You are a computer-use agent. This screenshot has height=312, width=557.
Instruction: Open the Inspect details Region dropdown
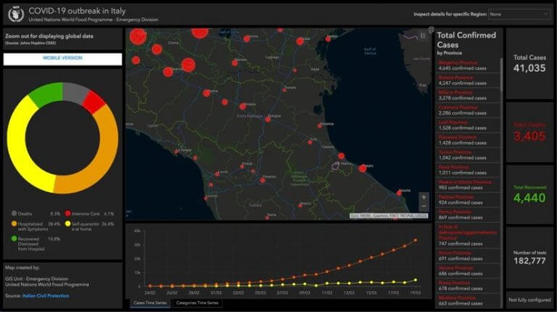(519, 15)
